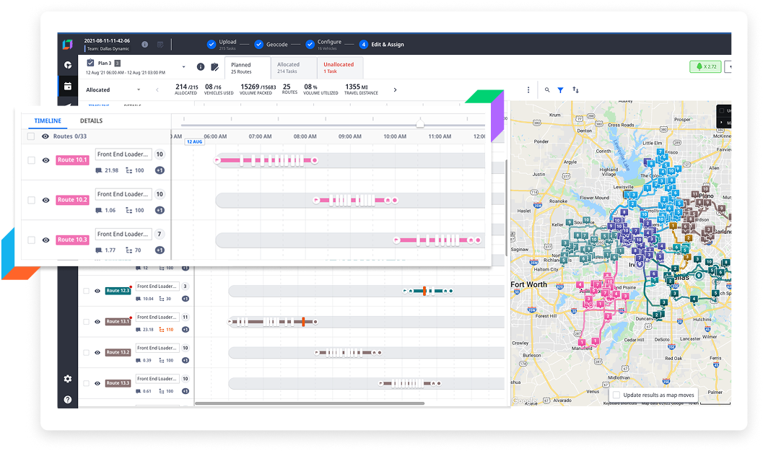Open Front End Loader field on Route 12.3

pos(157,286)
